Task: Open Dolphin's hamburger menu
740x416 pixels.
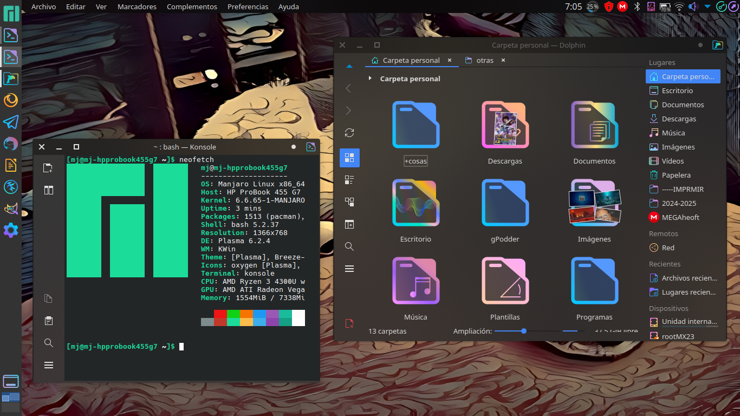Action: (349, 269)
